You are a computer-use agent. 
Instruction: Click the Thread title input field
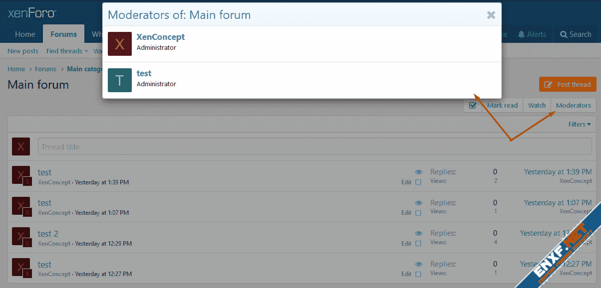(x=314, y=146)
